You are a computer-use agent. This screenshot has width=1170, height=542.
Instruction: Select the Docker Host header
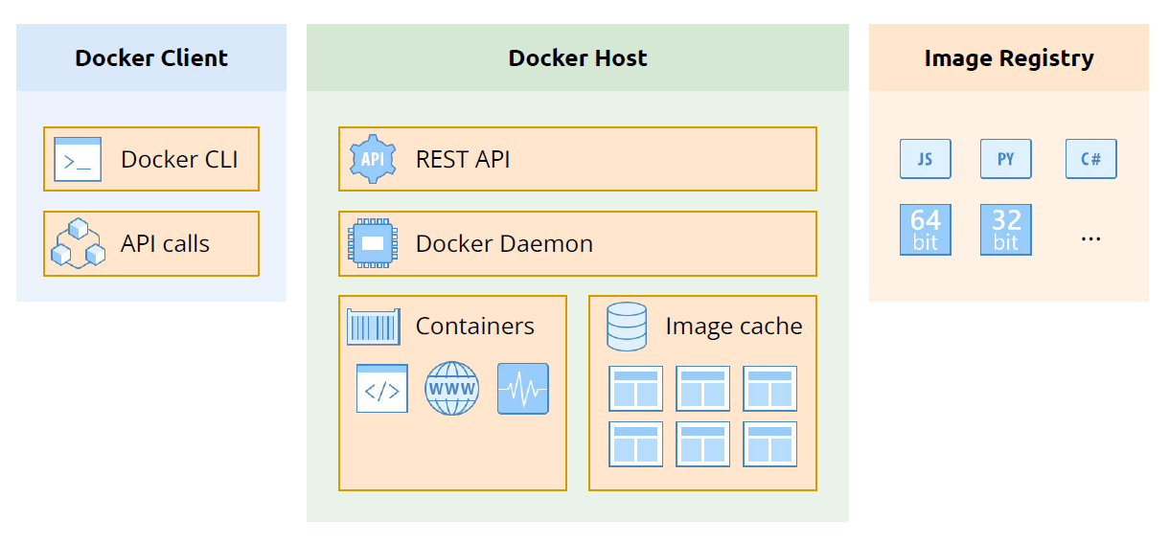click(x=577, y=58)
